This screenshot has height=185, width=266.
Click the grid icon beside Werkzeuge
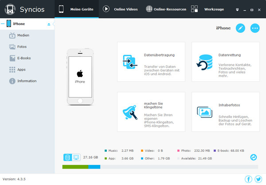(194, 9)
